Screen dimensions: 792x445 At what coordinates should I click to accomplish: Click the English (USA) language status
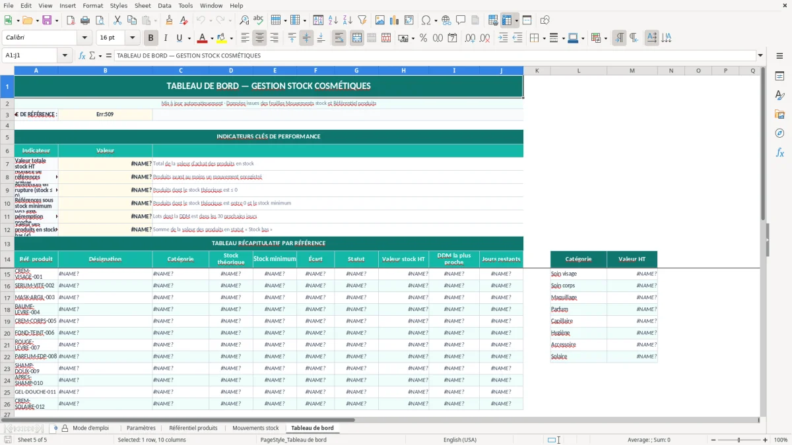tap(459, 440)
